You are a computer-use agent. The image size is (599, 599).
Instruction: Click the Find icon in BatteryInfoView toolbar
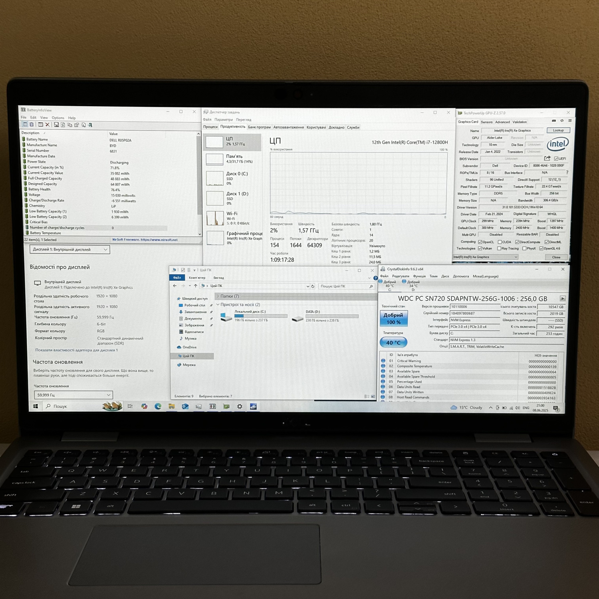tap(83, 125)
